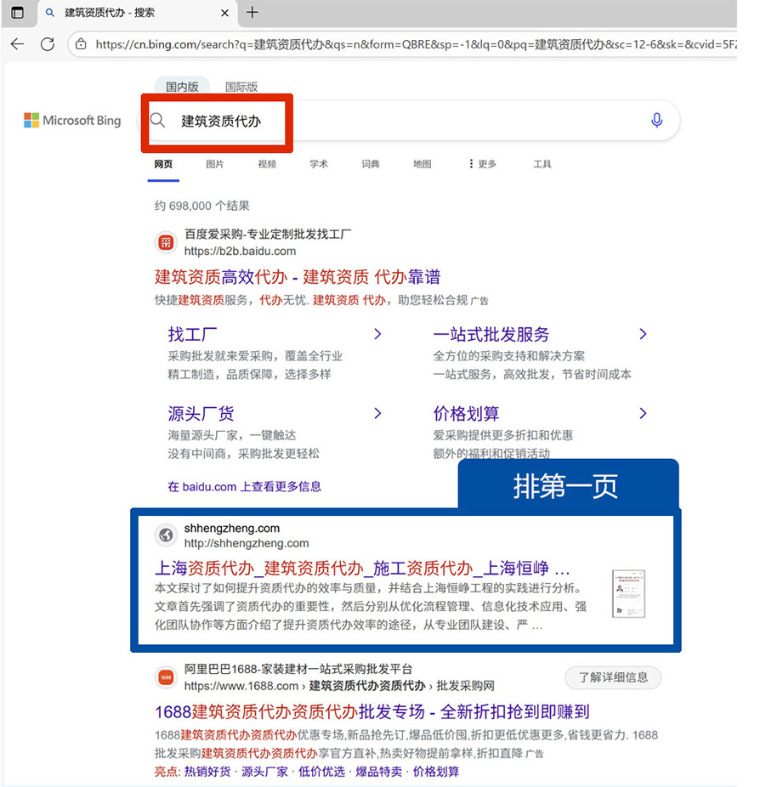Click into the Bing search input field

pyautogui.click(x=408, y=121)
